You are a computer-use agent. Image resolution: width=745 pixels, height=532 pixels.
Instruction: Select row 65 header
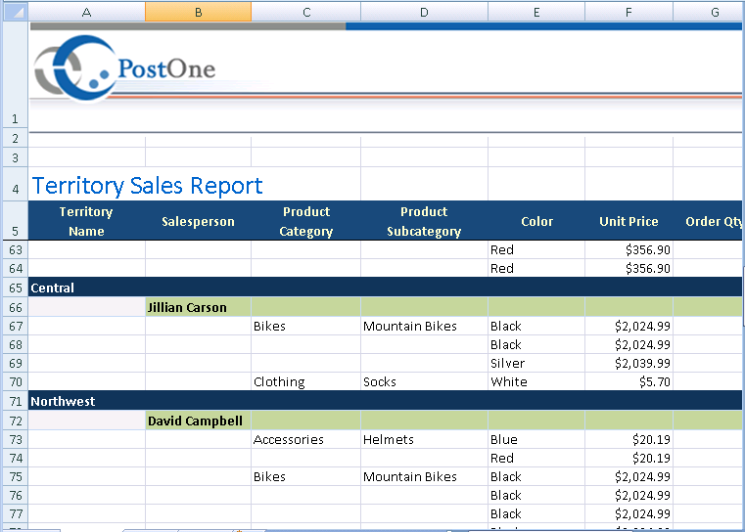click(16, 288)
